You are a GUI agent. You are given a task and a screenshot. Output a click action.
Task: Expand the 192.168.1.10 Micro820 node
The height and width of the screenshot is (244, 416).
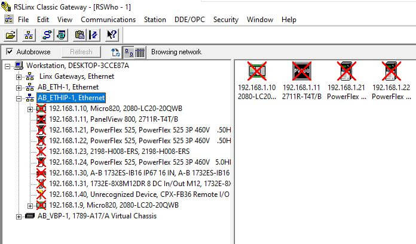pyautogui.click(x=30, y=109)
